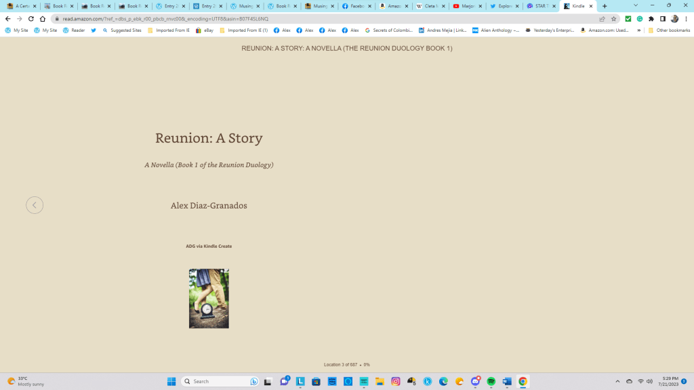Click the Windows taskbar search box
The width and height of the screenshot is (694, 390).
tap(220, 381)
